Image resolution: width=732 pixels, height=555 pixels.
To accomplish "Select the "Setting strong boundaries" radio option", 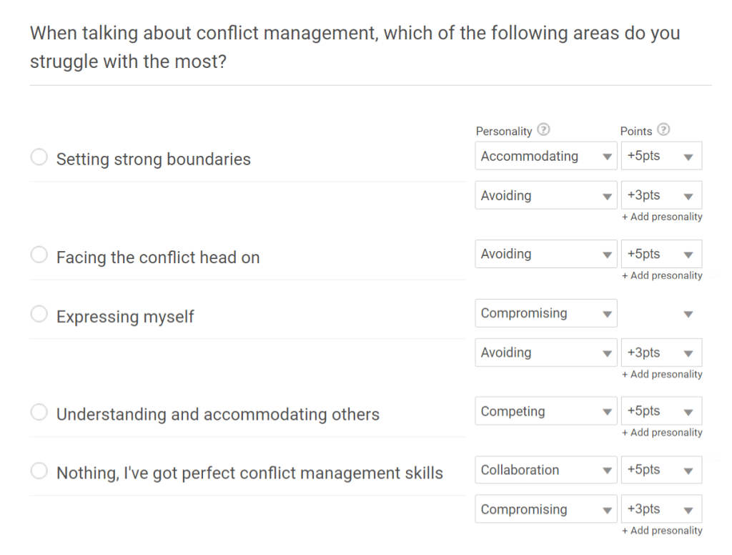I will coord(39,157).
